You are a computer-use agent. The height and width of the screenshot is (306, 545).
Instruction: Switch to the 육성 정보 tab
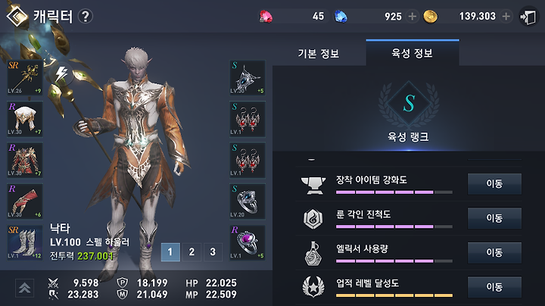click(413, 53)
